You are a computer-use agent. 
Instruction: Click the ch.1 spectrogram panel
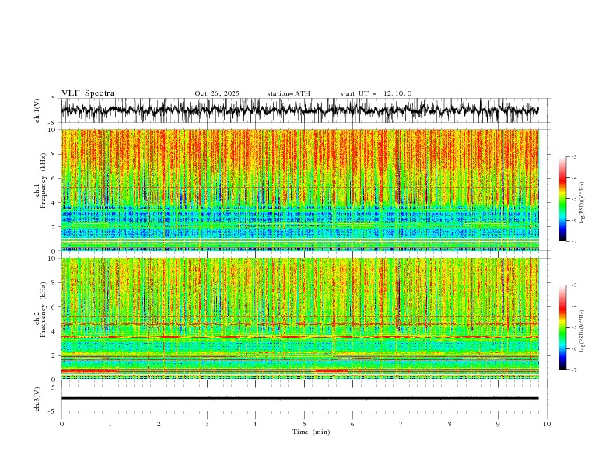tap(300, 190)
